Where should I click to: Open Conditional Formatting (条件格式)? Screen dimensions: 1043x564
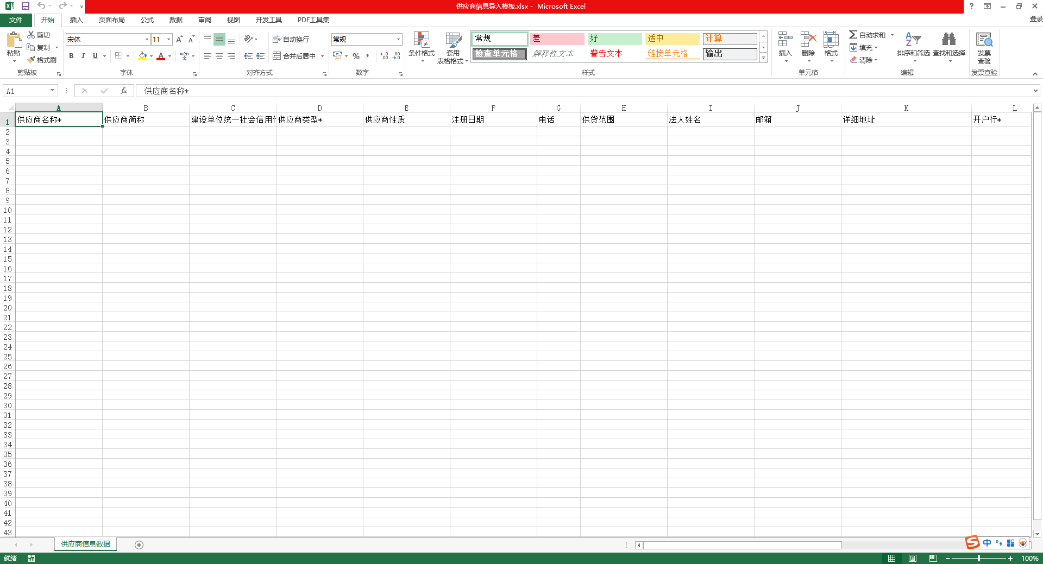point(422,47)
